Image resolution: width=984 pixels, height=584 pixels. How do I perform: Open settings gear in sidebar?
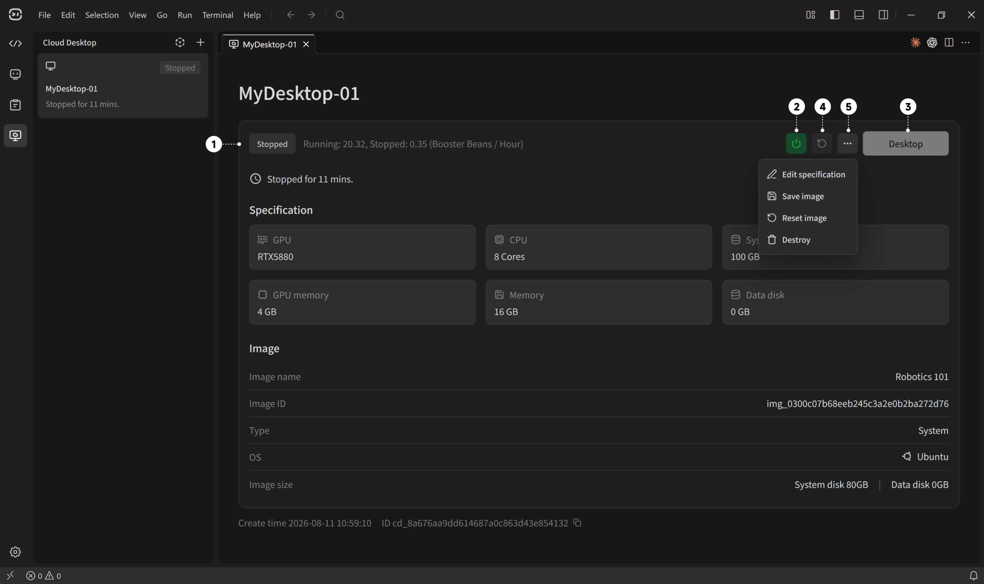(x=15, y=552)
